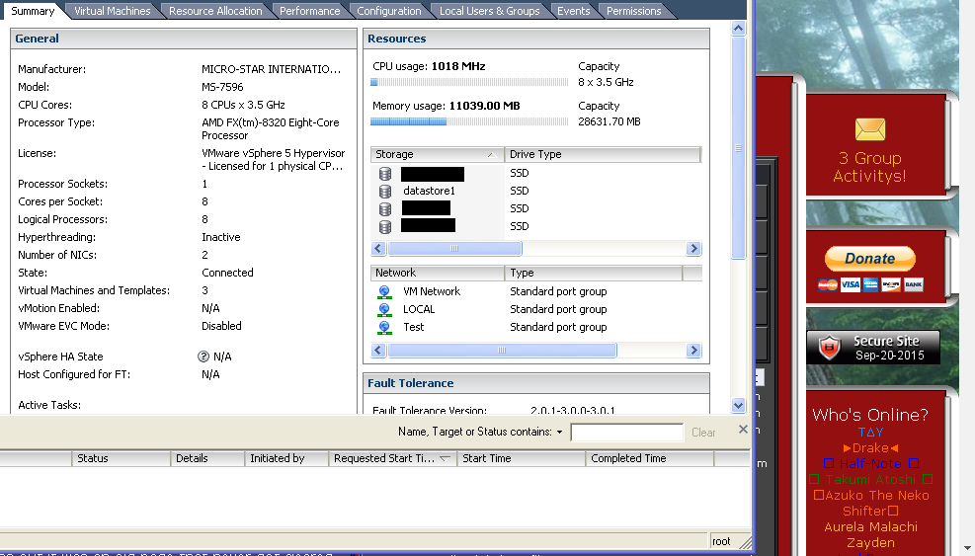The height and width of the screenshot is (556, 975).
Task: Open the Configuration tab
Action: (388, 11)
